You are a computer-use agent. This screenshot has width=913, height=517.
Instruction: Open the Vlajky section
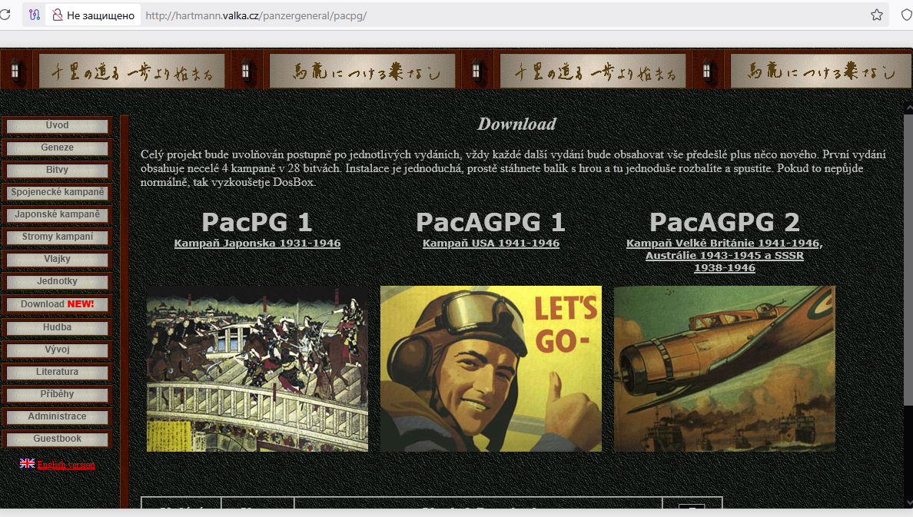point(57,259)
